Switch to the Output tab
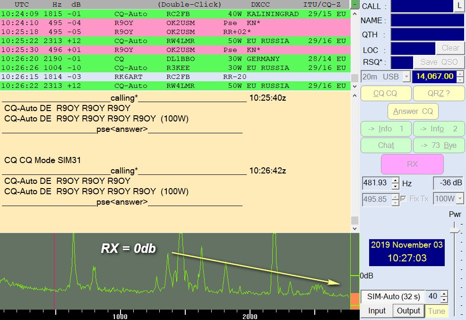 click(408, 311)
